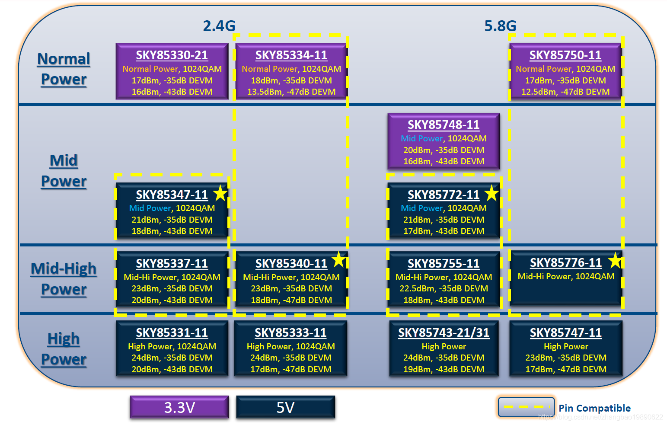Click the SKY85331-11 underlined label
Screen dimensions: 667x425
[x=172, y=332]
